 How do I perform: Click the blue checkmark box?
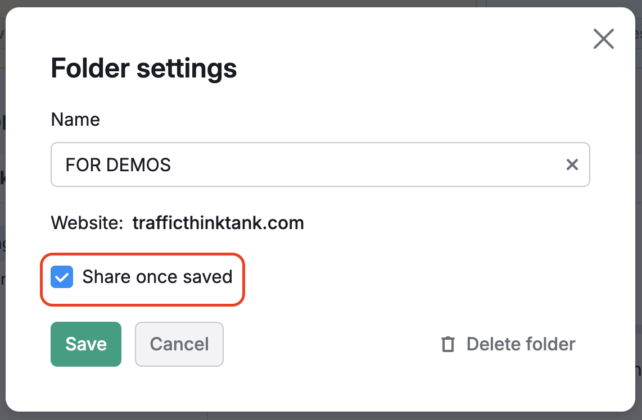click(x=62, y=277)
